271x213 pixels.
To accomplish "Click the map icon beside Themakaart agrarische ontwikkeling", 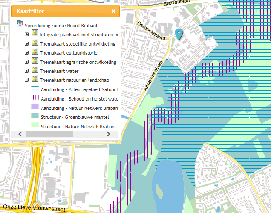I will point(35,62).
